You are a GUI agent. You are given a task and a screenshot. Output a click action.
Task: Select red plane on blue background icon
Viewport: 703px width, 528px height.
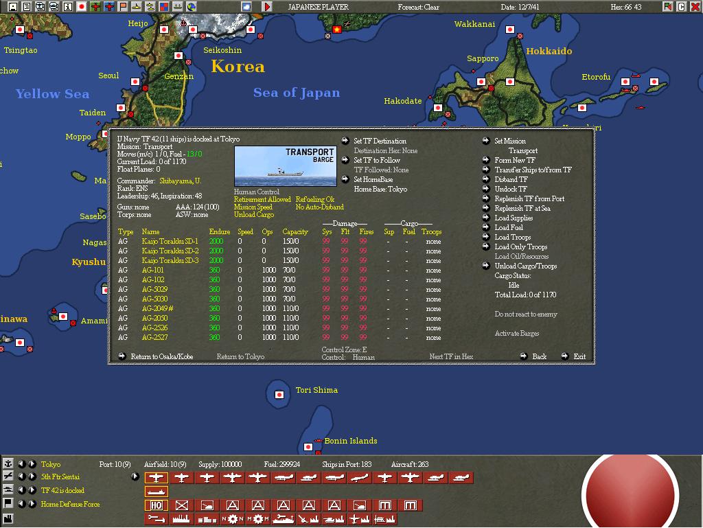[x=109, y=6]
